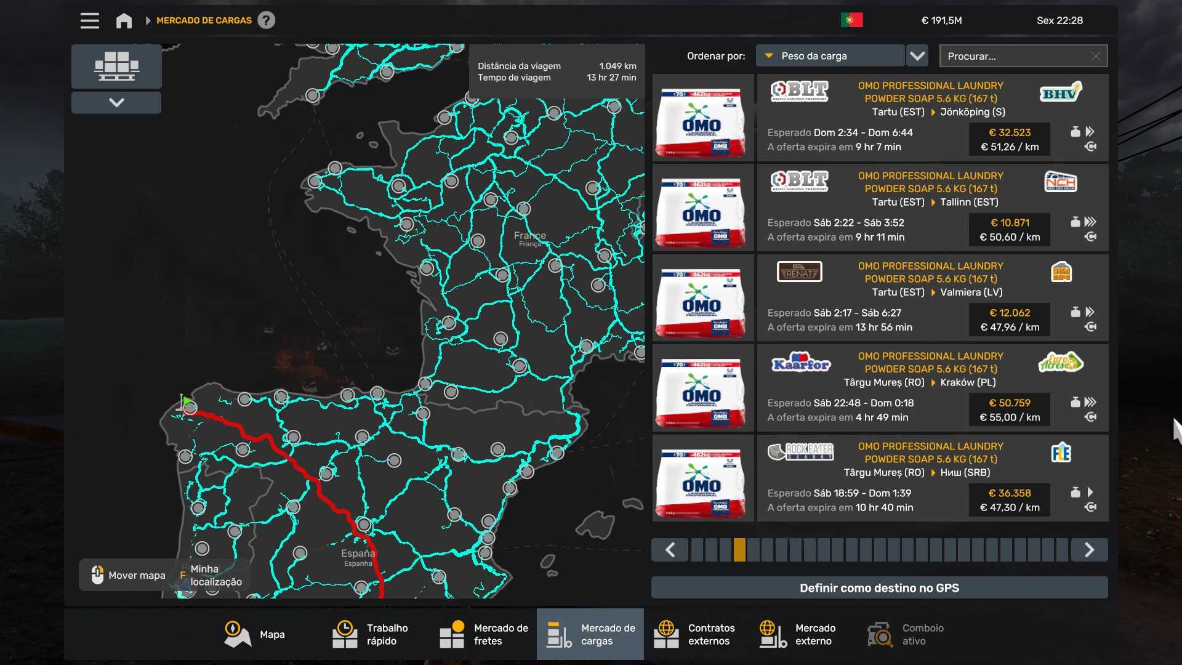Click the home icon in breadcrumb
This screenshot has width=1182, height=665.
(124, 20)
